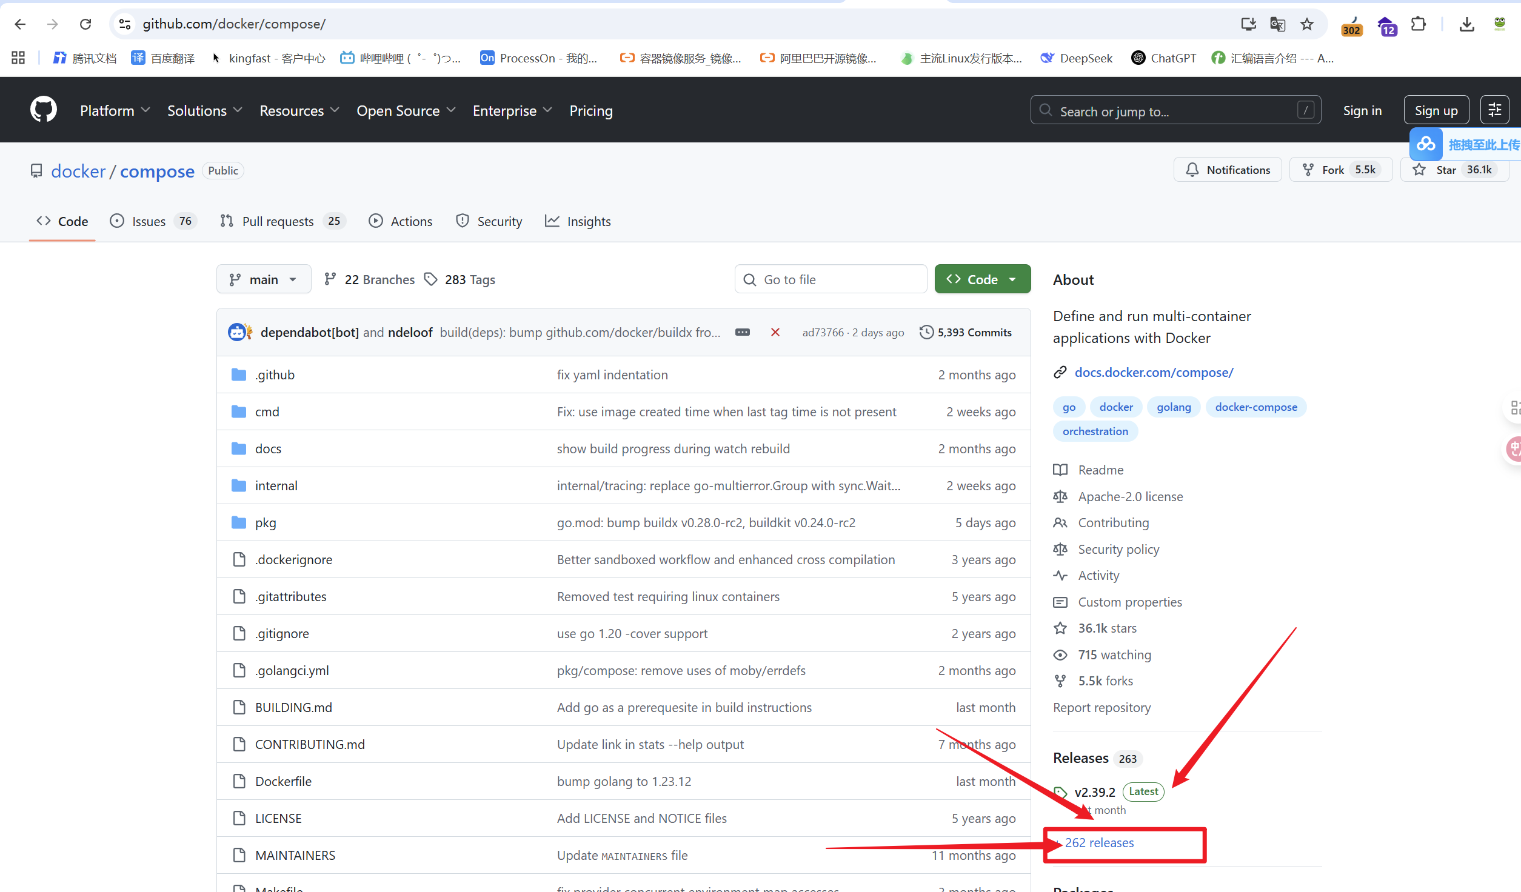Click the failed status X icon on latest commit
The height and width of the screenshot is (892, 1521).
click(x=775, y=332)
